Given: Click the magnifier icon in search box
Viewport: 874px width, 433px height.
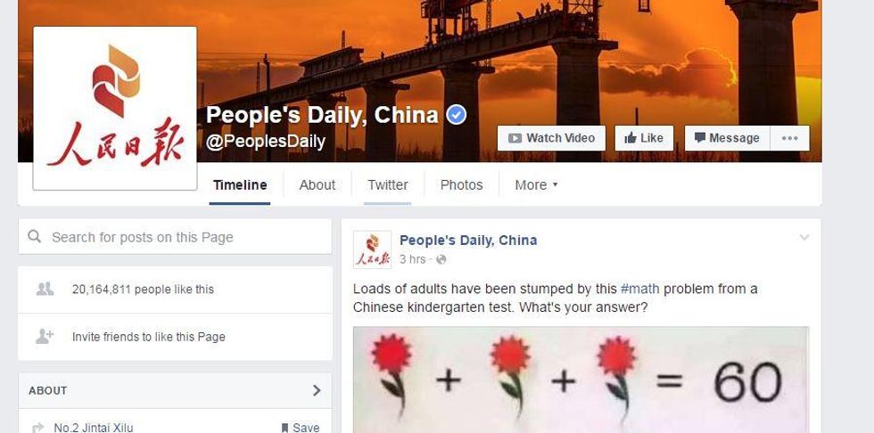Looking at the screenshot, I should [x=35, y=237].
